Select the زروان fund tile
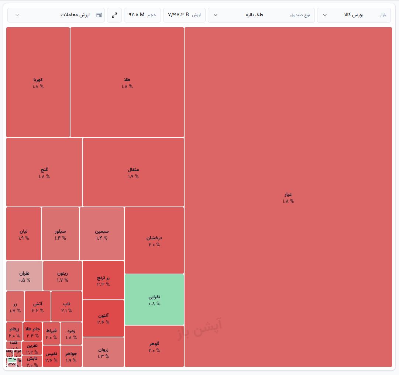 [x=103, y=352]
